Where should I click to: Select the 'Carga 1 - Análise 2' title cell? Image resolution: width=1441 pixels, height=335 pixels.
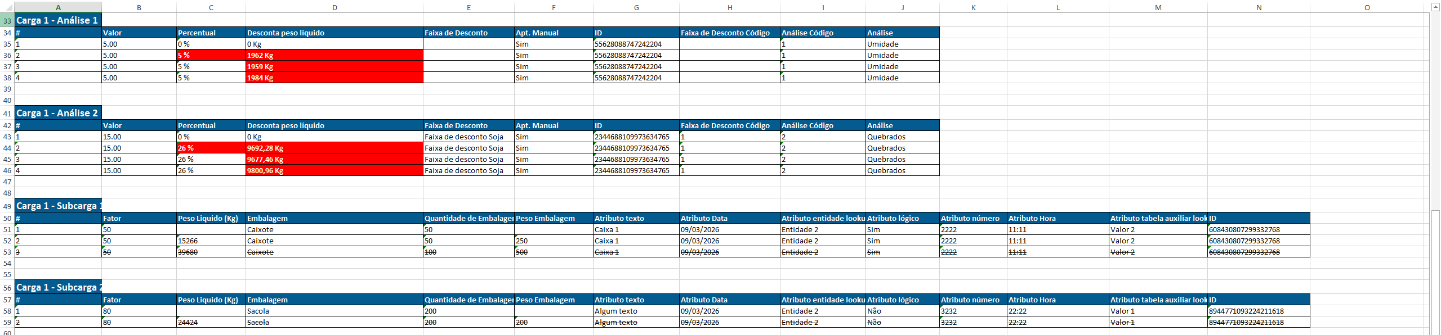pyautogui.click(x=58, y=113)
